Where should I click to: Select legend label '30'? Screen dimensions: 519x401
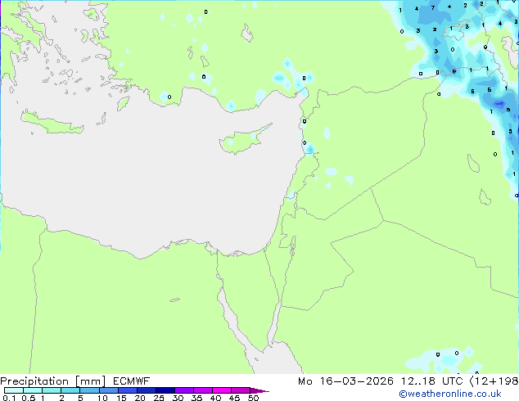(x=178, y=398)
